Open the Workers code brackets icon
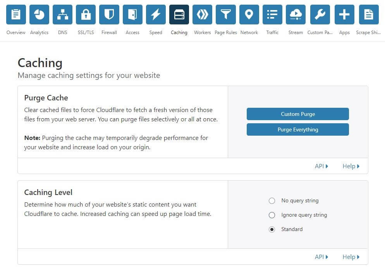Viewport: 385px width, 269px height. 202,15
